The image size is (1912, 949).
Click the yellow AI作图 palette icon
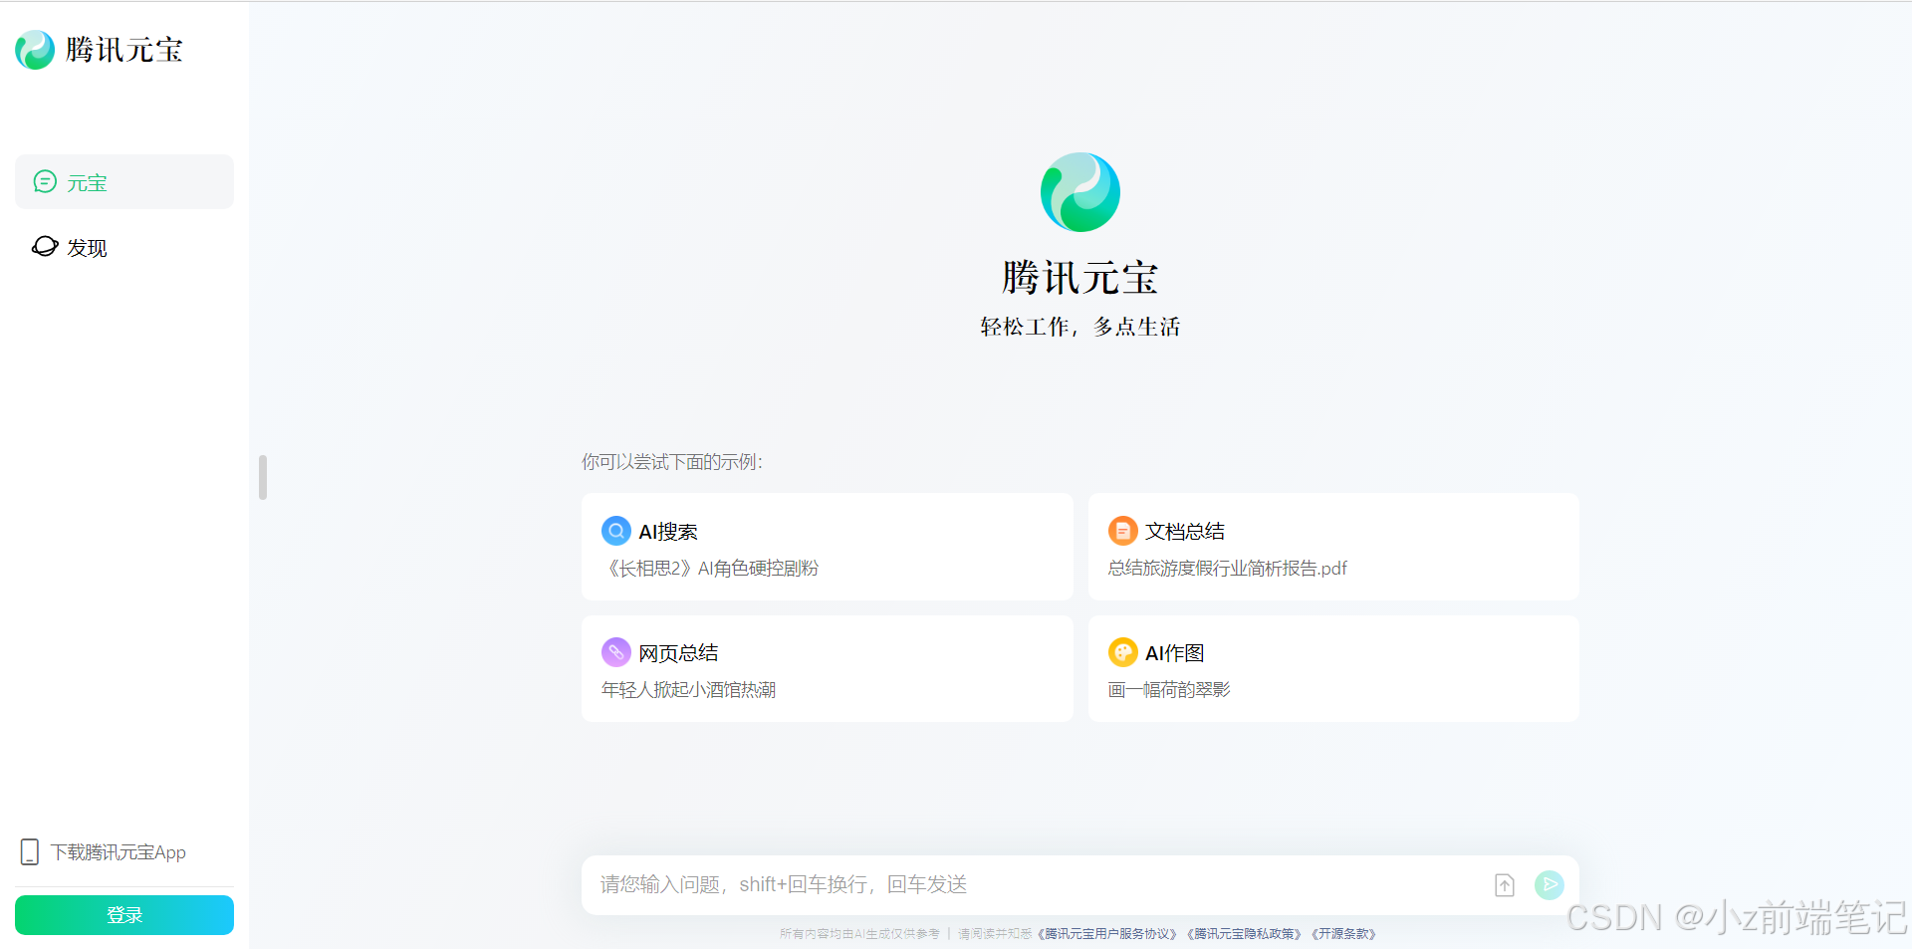point(1123,652)
